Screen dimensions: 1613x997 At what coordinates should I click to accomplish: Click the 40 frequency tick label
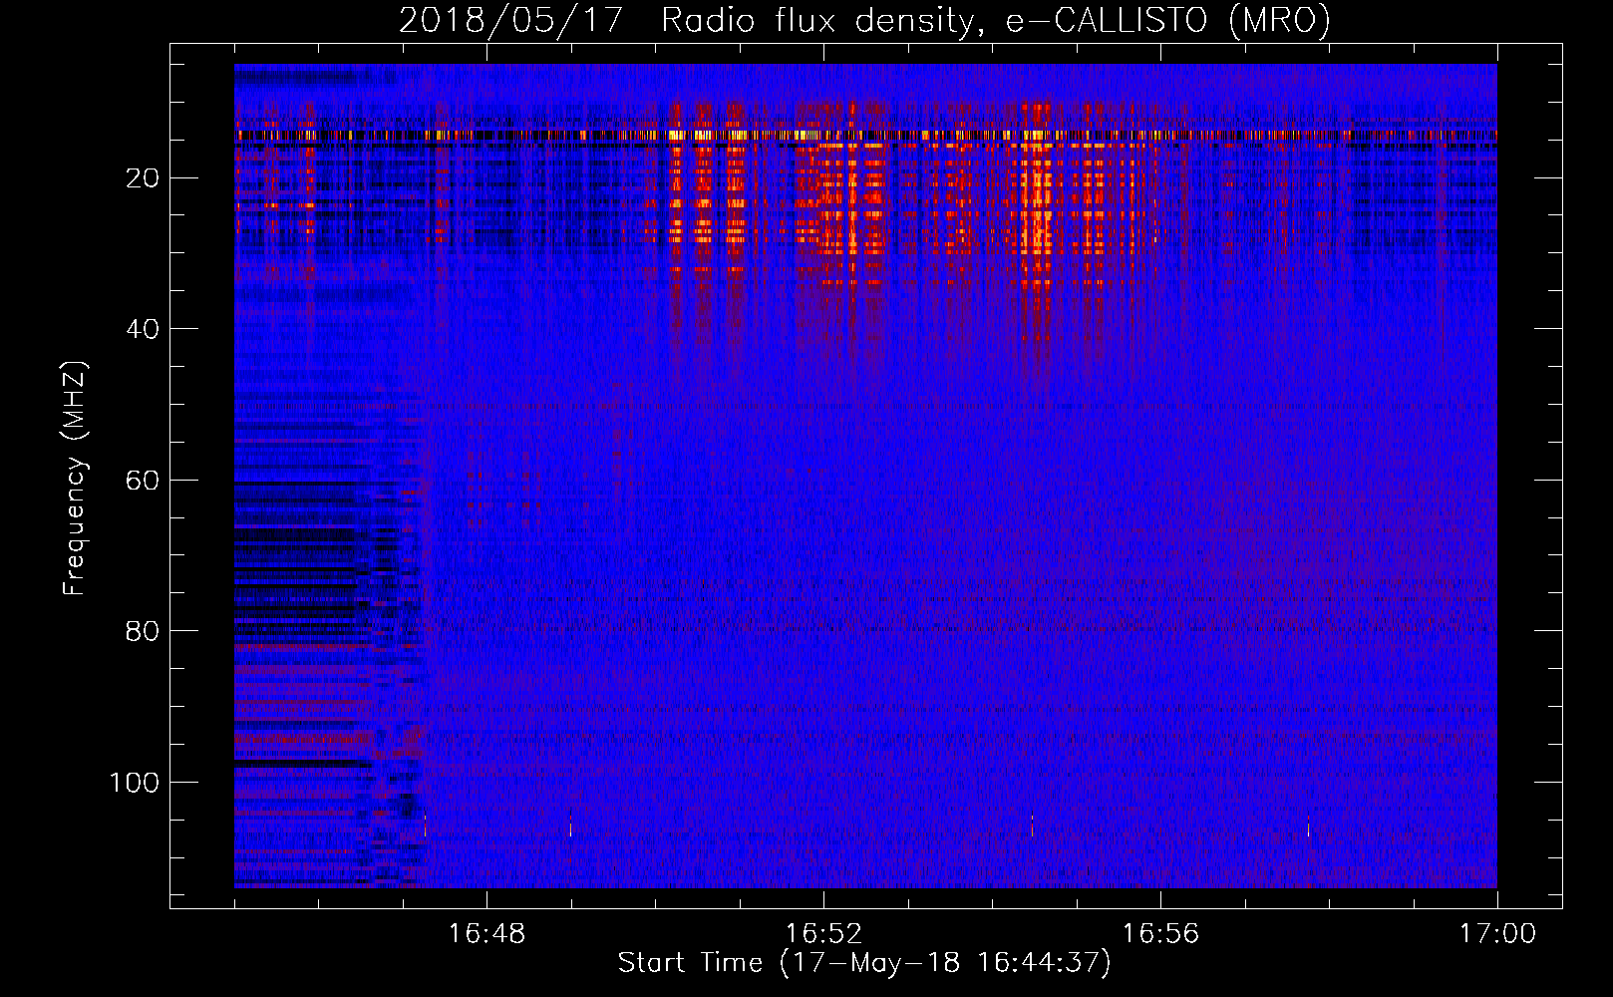coord(143,329)
